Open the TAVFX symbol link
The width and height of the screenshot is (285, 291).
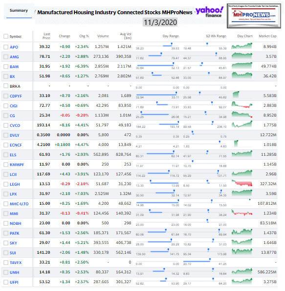point(16,263)
